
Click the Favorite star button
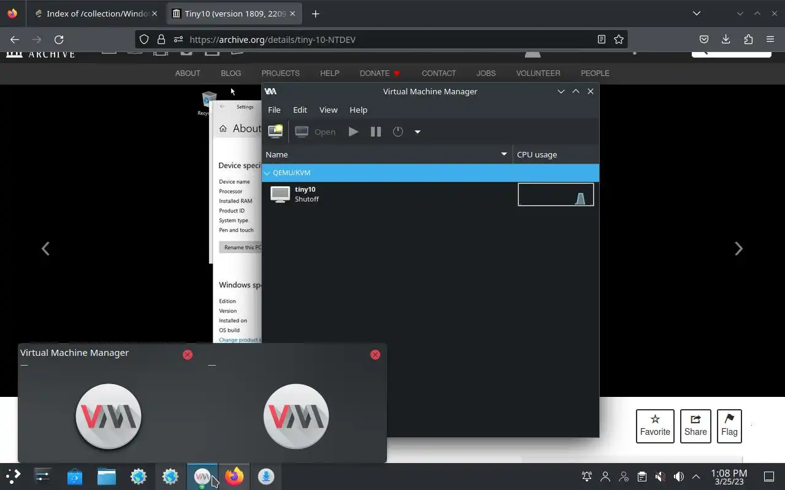click(655, 426)
